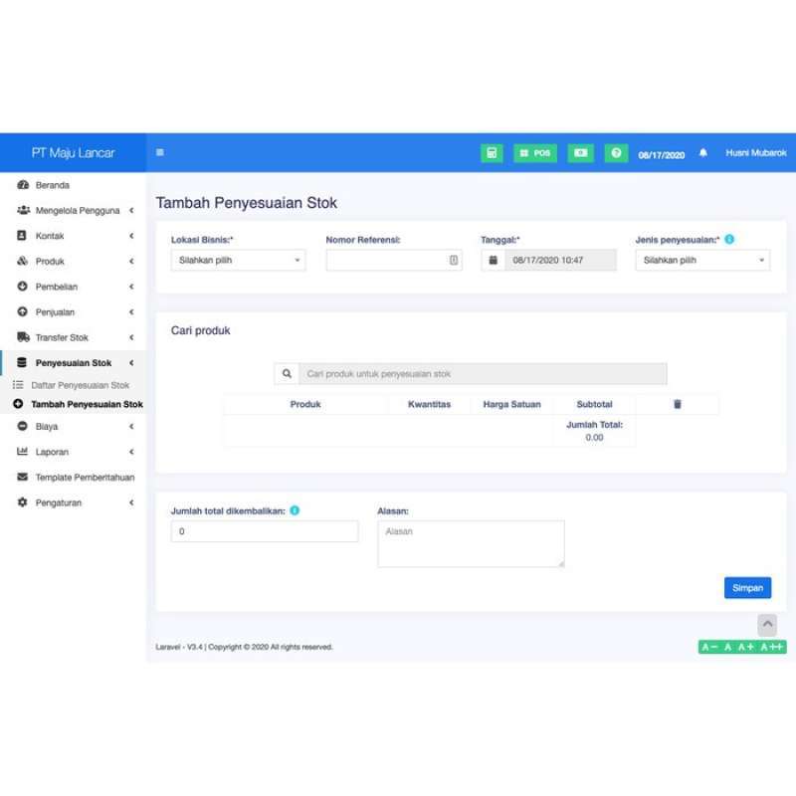Click the calculator icon in the top bar
Screen dimensions: 796x796
(x=492, y=152)
